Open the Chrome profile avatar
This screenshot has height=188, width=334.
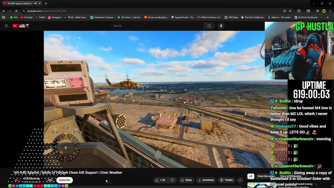tap(324, 11)
